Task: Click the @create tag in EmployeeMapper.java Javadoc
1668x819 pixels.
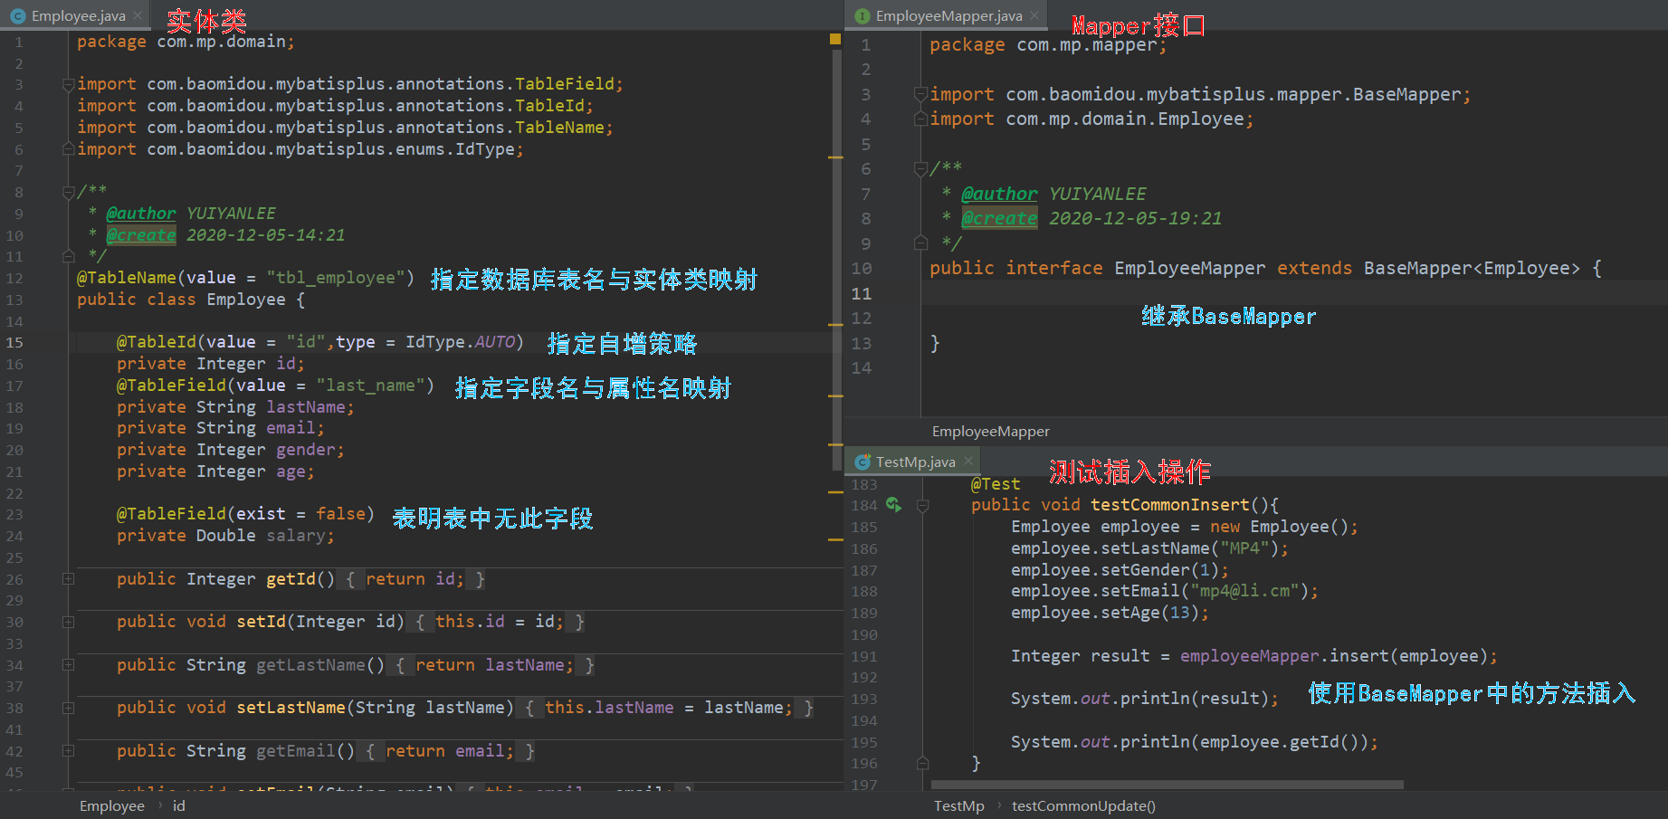Action: pos(999,218)
